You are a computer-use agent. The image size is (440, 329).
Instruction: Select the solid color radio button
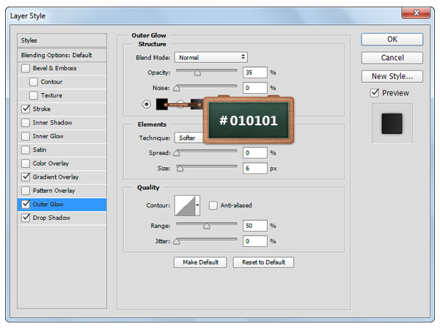pyautogui.click(x=147, y=104)
